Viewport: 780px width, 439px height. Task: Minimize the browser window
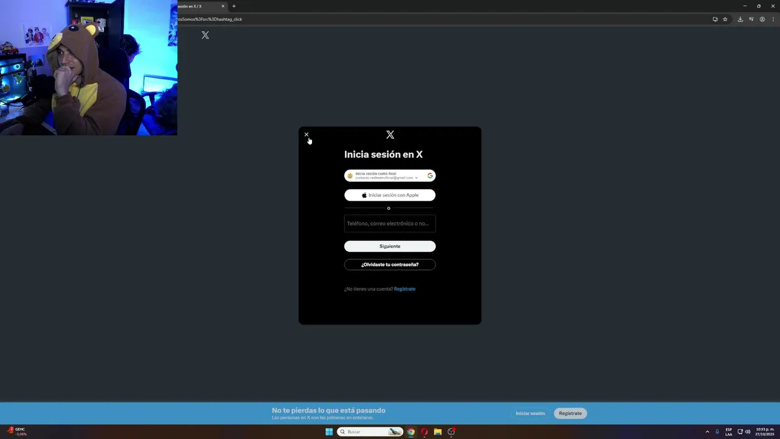(745, 6)
